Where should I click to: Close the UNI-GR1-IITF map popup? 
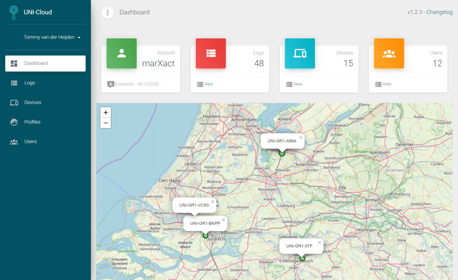[x=320, y=243]
